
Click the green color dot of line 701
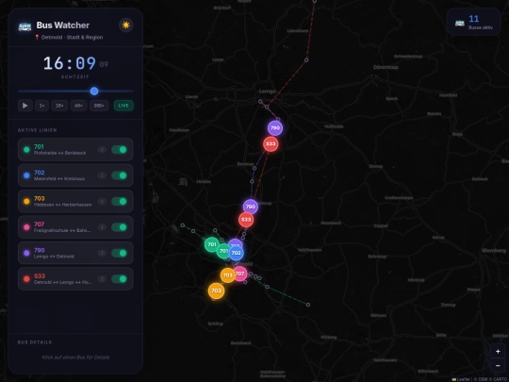click(26, 150)
